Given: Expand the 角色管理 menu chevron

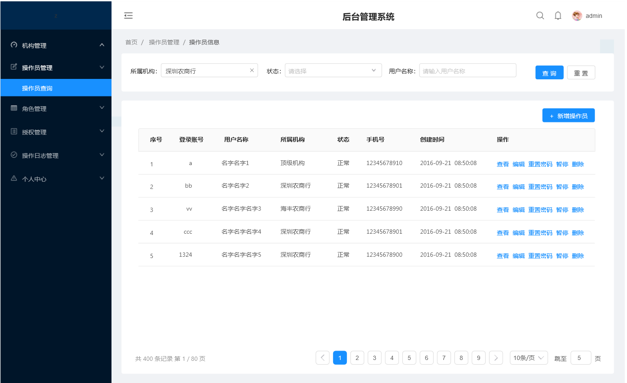Looking at the screenshot, I should [x=102, y=107].
